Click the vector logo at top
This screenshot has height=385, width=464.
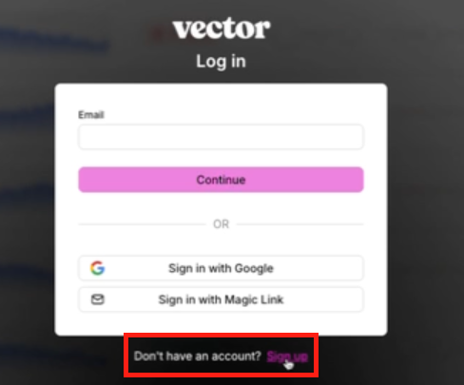222,29
